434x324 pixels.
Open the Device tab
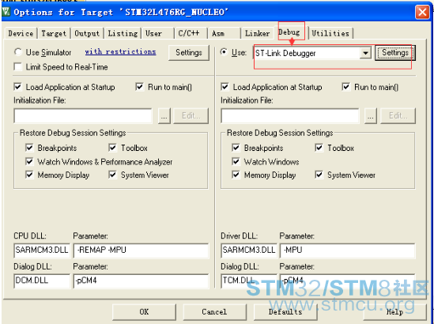tap(21, 33)
